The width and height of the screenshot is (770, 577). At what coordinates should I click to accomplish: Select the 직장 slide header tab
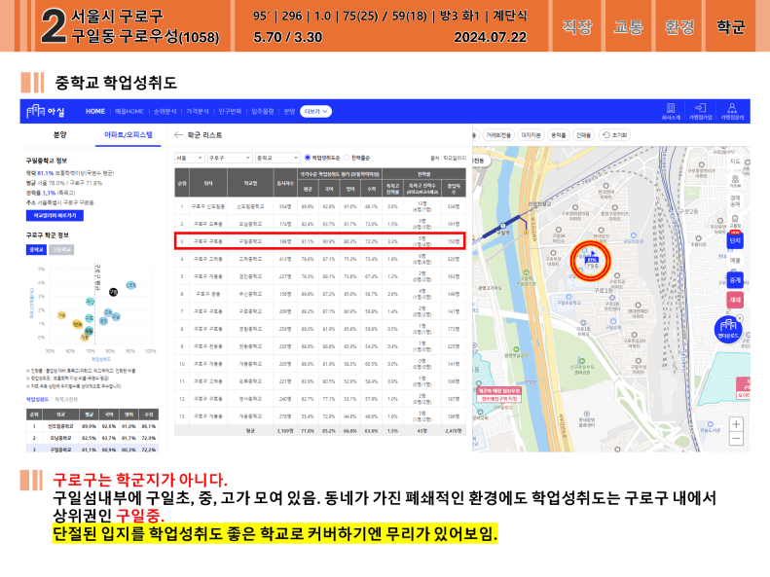pos(577,26)
